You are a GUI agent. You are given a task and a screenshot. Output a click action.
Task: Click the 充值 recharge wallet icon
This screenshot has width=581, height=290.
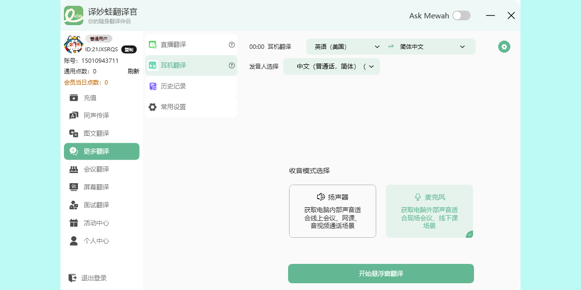tap(74, 98)
